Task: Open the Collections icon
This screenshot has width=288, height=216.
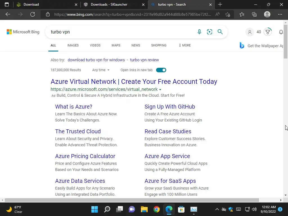Action: (x=254, y=14)
